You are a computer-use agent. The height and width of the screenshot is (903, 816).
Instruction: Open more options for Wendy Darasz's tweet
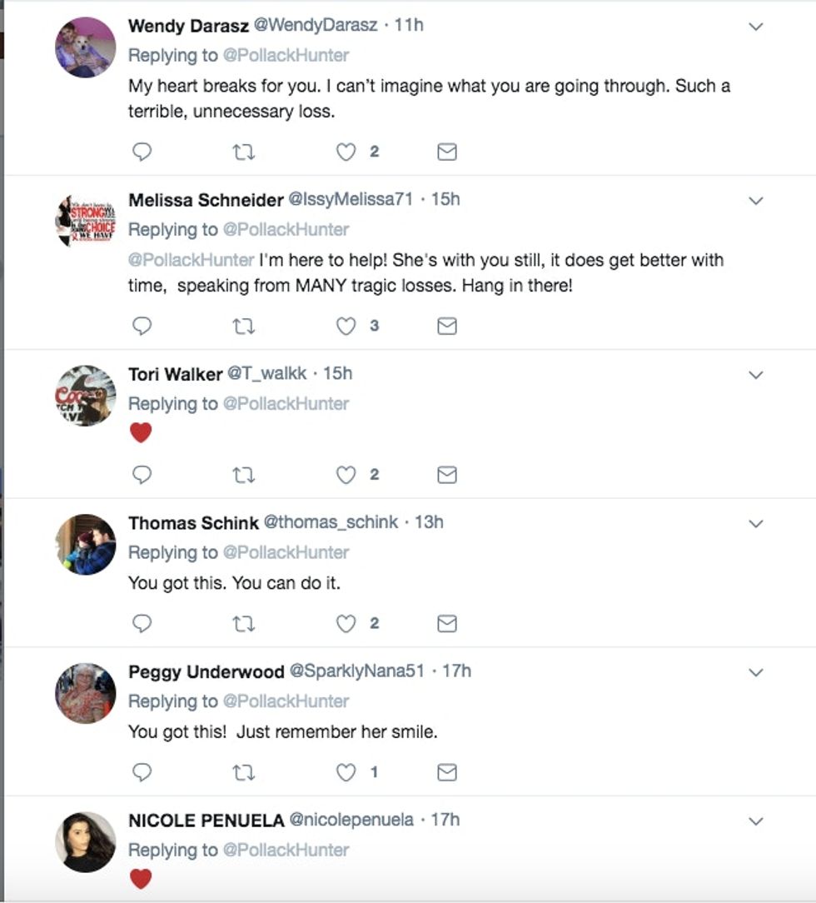(x=756, y=27)
